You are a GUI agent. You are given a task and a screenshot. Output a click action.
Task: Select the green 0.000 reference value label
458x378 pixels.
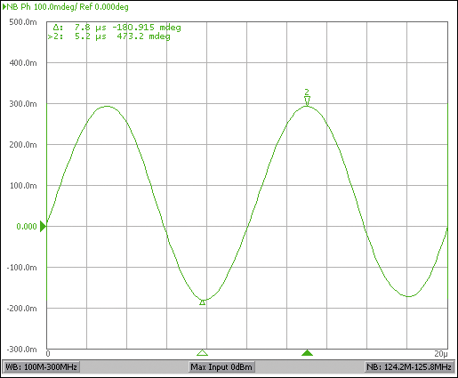tap(27, 227)
